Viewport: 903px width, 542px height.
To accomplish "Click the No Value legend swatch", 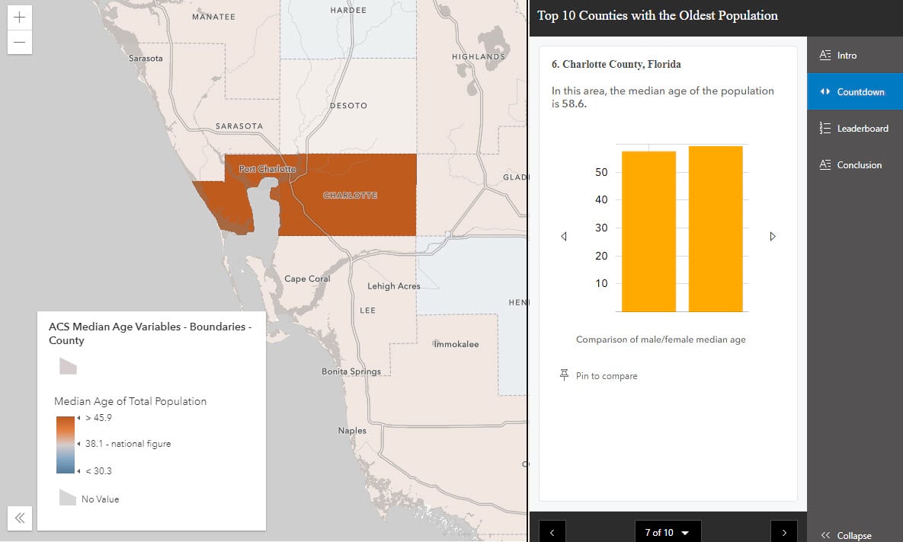I will tap(68, 498).
